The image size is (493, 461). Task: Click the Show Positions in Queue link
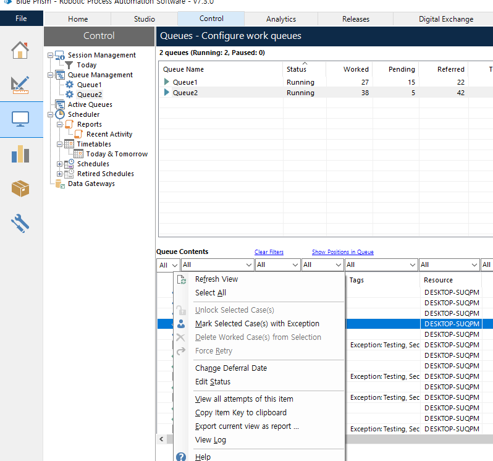[x=343, y=252]
